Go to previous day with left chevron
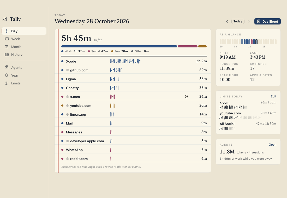 (x=227, y=22)
